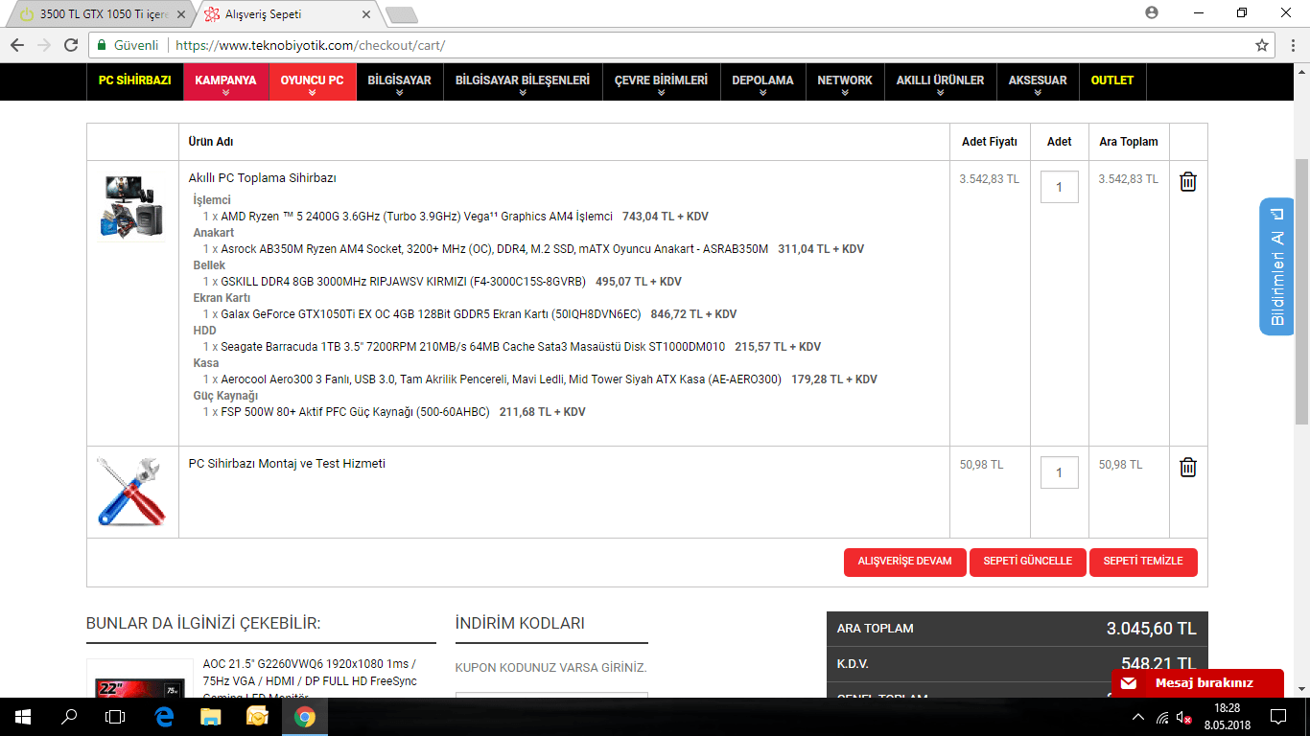Open File Explorer from the taskbar
The image size is (1310, 736).
point(210,717)
